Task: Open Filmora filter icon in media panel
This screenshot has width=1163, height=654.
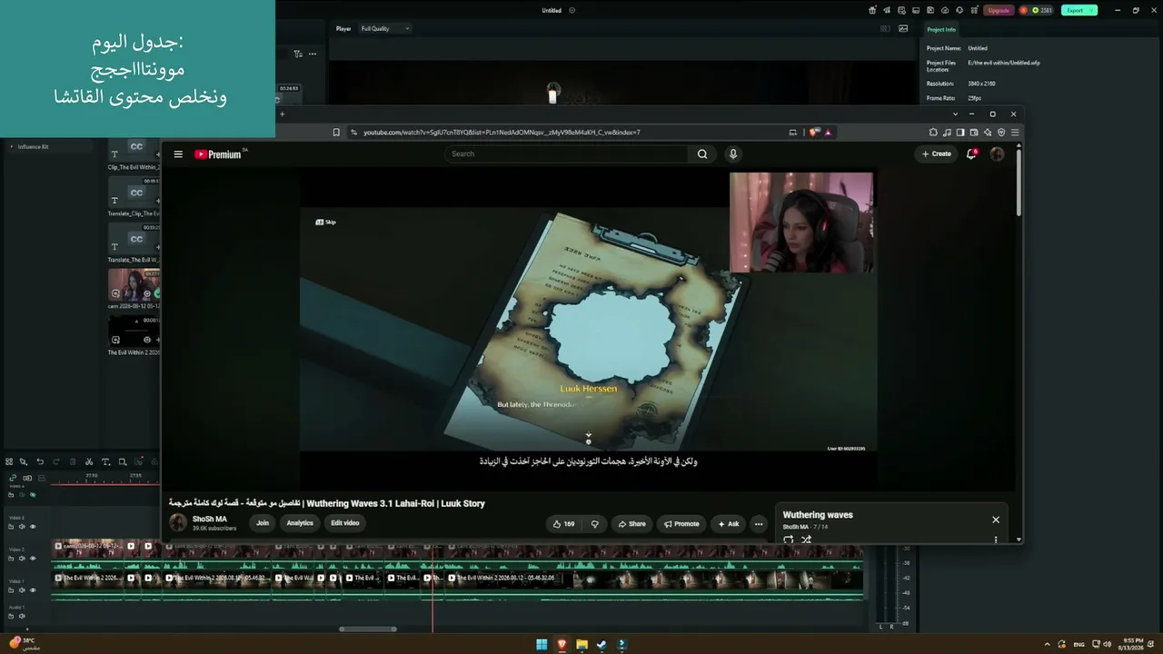Action: point(298,54)
